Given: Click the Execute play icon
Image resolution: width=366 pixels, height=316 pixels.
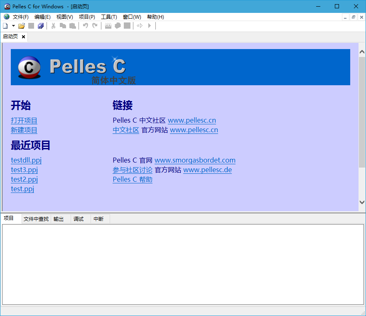Looking at the screenshot, I should pyautogui.click(x=150, y=26).
